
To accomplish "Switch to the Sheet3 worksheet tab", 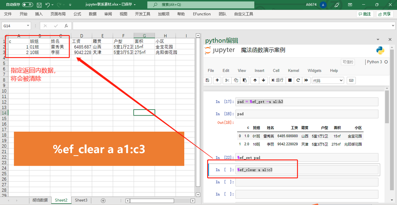I will pos(81,200).
